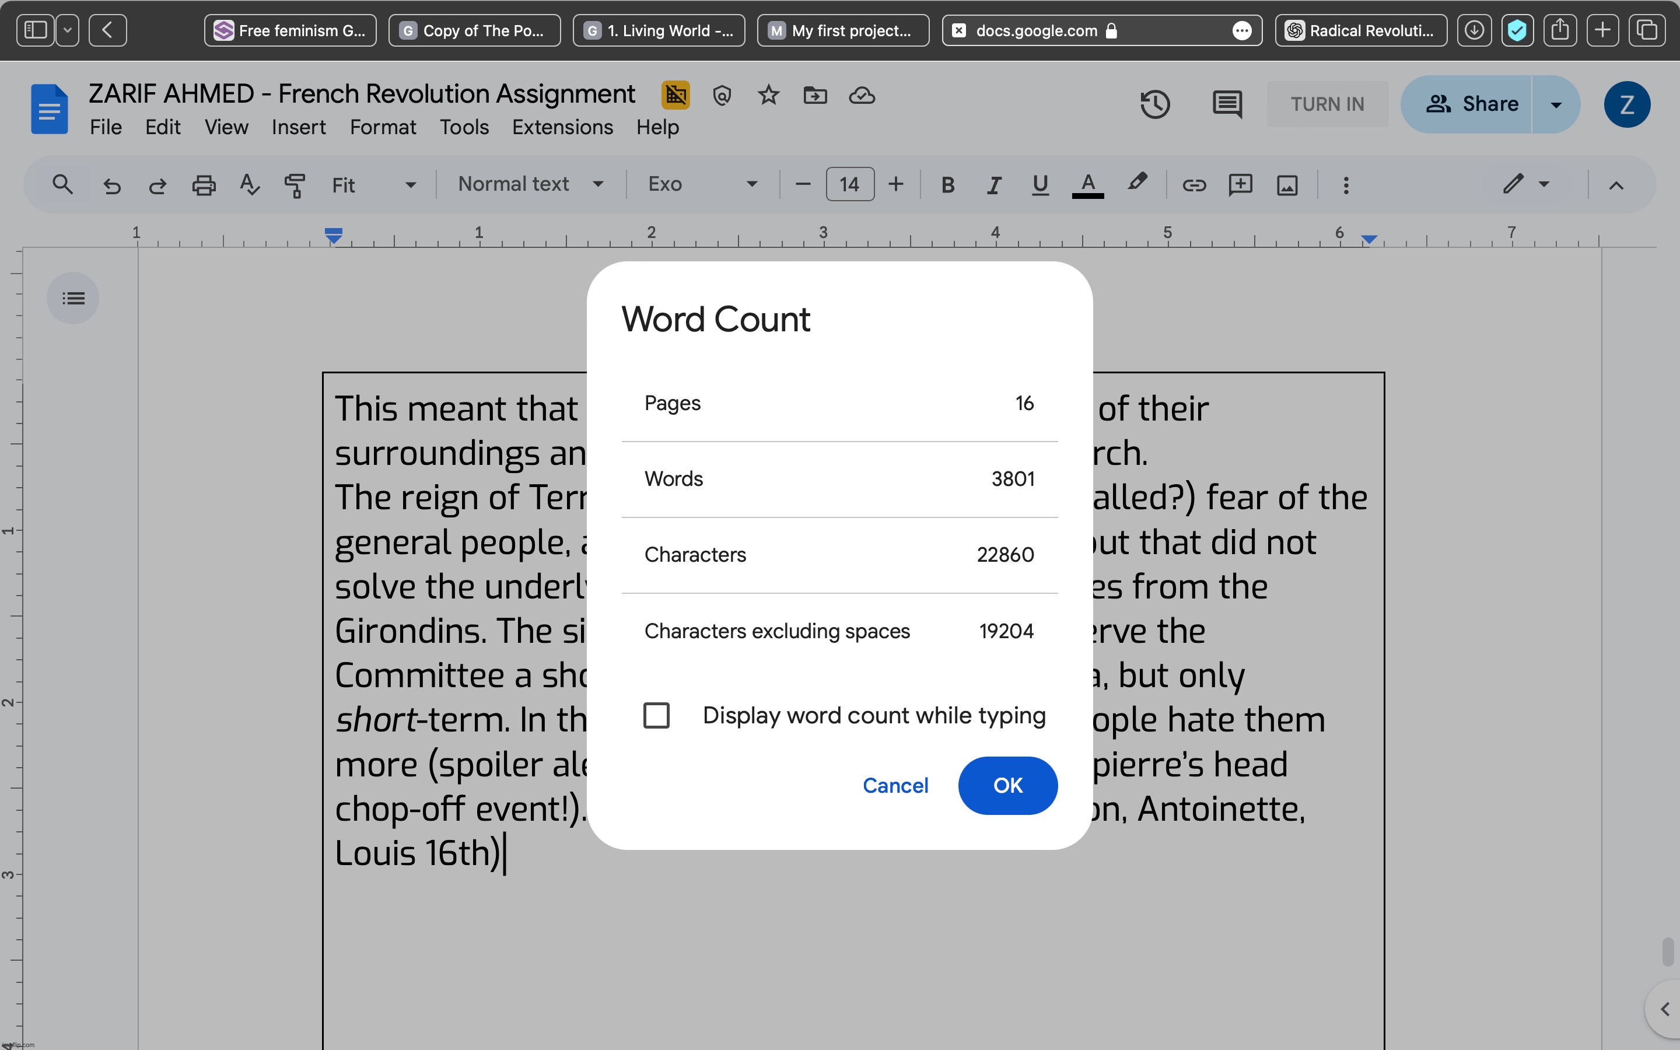Open the Tools menu
This screenshot has width=1680, height=1050.
tap(464, 127)
